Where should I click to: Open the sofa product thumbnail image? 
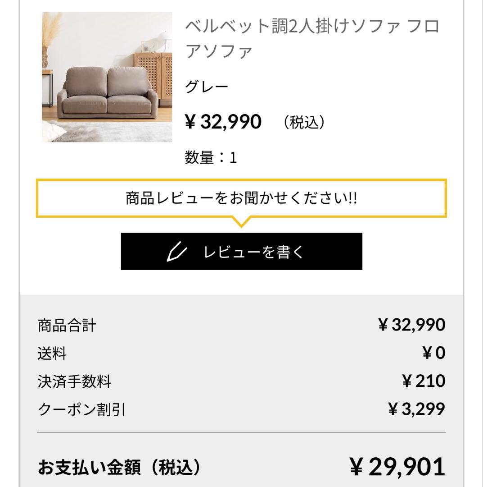pyautogui.click(x=107, y=77)
